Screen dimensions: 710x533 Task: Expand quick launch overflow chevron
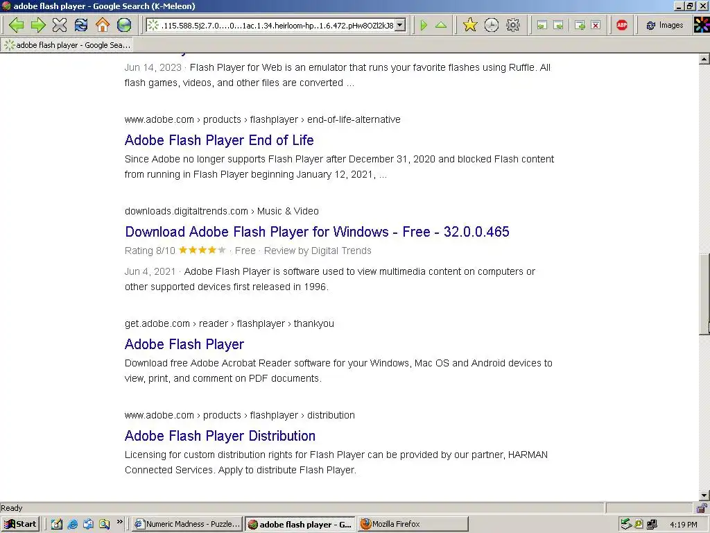119,522
